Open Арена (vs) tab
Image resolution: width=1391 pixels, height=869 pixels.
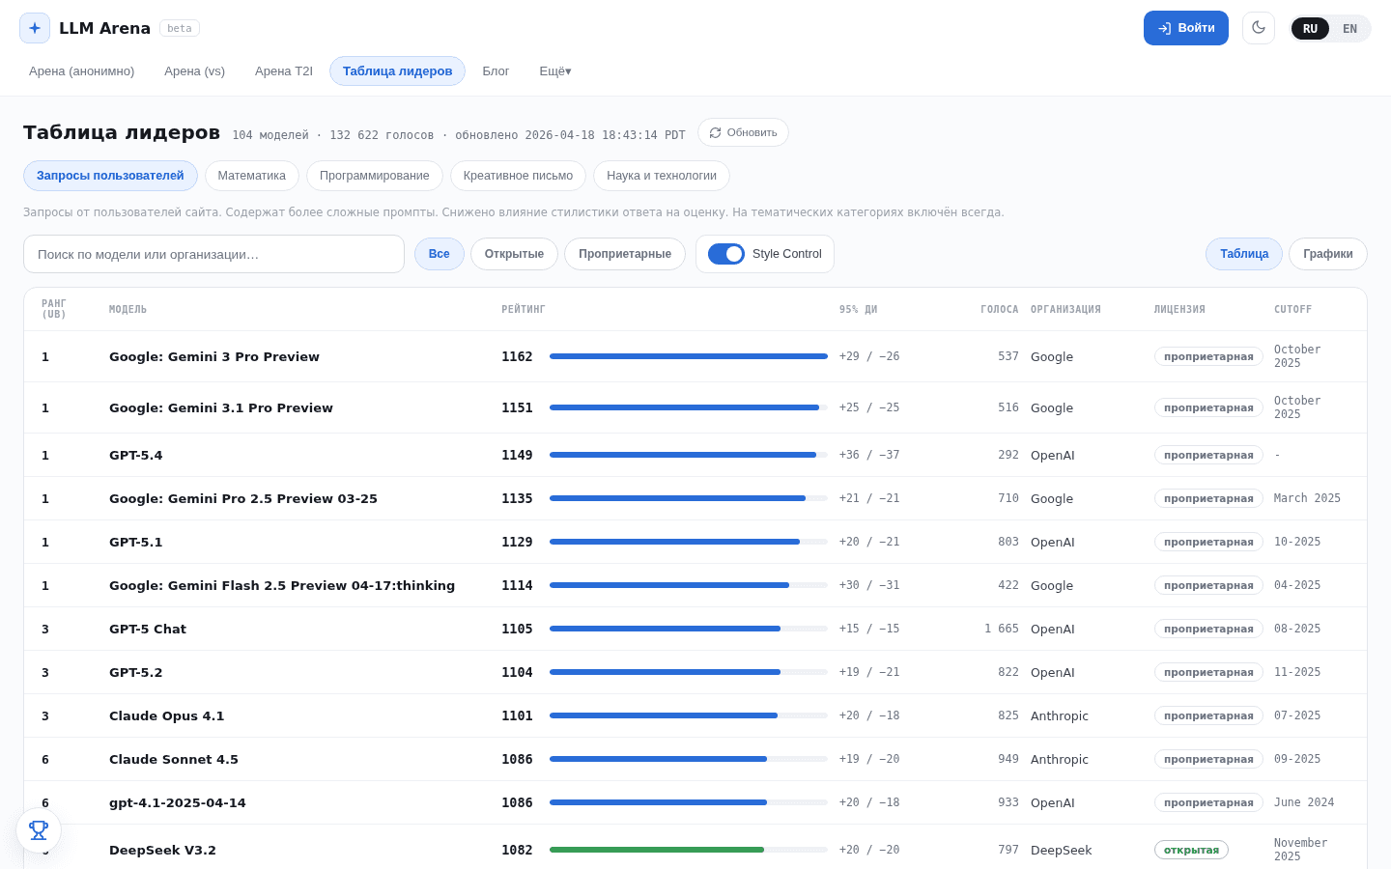[194, 71]
